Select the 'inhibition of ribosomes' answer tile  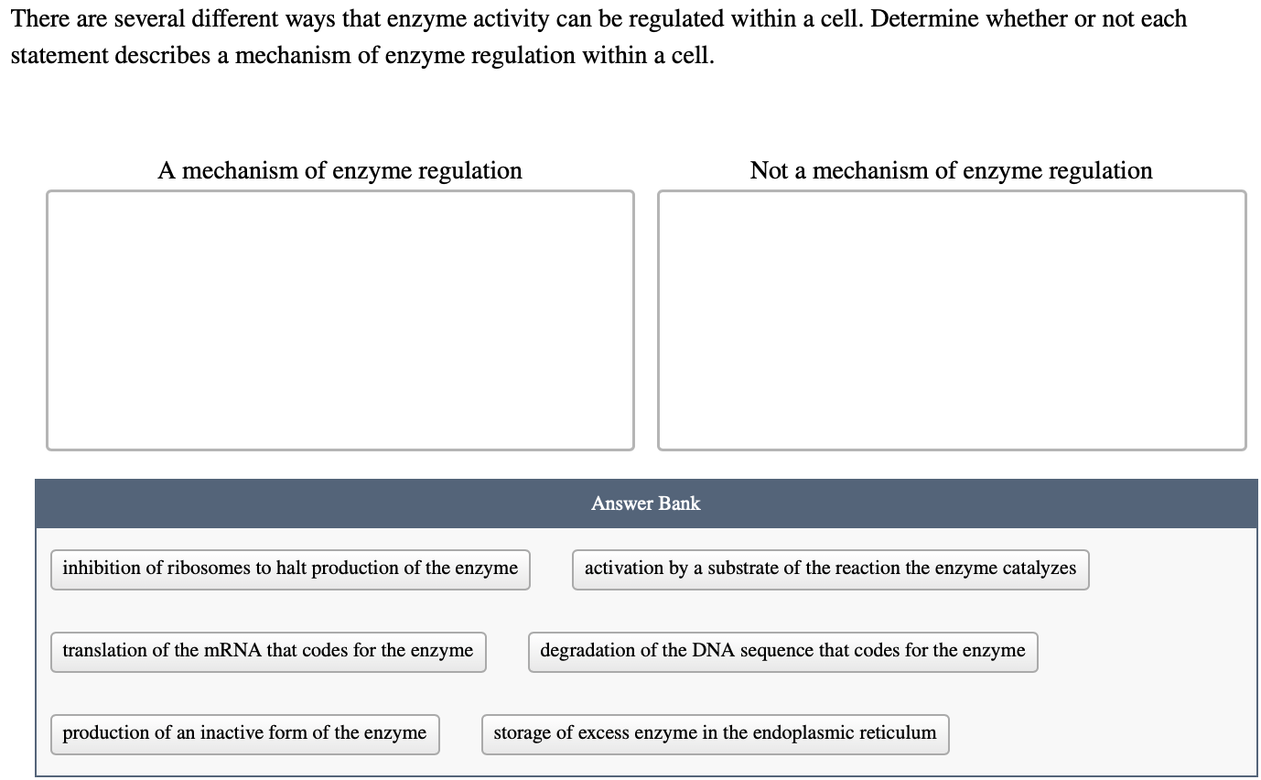point(290,569)
